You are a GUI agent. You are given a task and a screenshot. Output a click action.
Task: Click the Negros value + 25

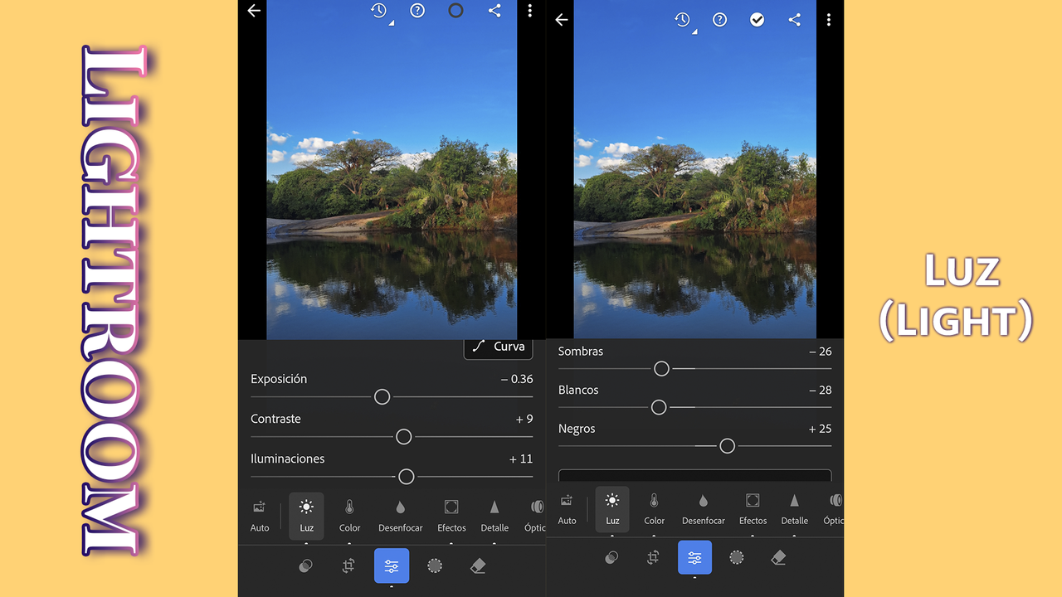pos(821,429)
